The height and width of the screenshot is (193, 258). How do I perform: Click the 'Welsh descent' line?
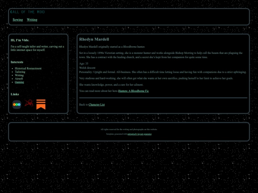[87, 68]
